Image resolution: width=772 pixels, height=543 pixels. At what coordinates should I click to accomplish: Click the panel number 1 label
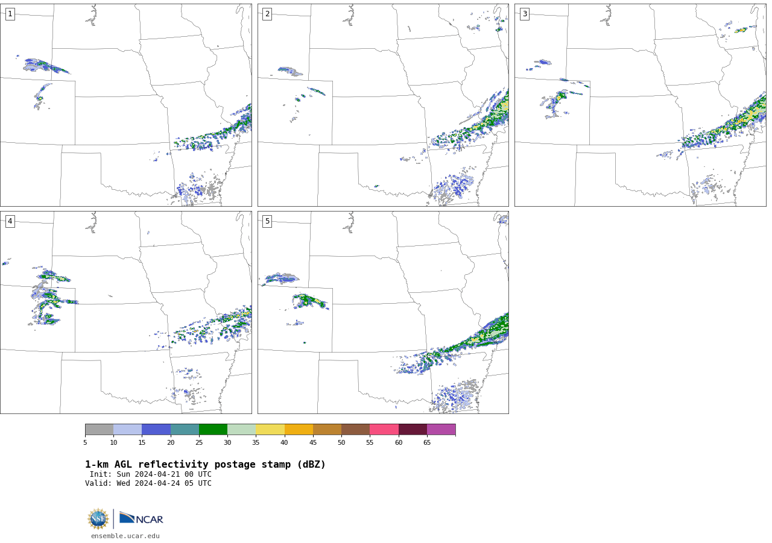click(10, 14)
